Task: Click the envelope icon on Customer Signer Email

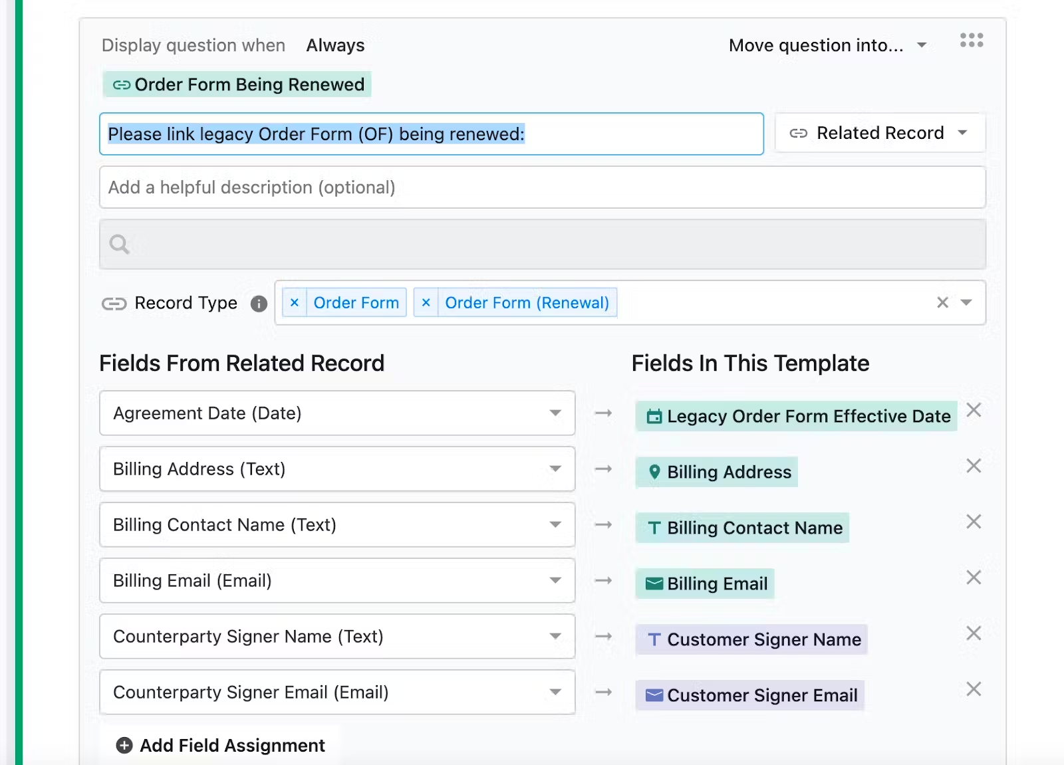Action: coord(654,695)
